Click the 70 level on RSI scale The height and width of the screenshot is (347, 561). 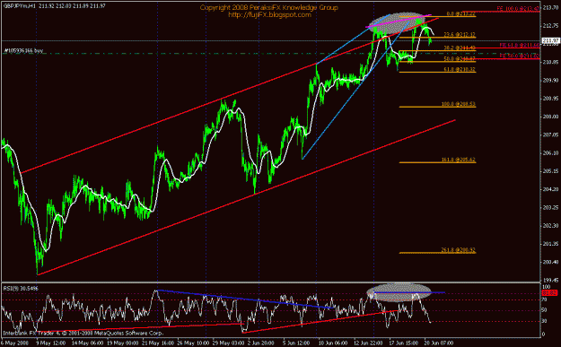coord(545,300)
